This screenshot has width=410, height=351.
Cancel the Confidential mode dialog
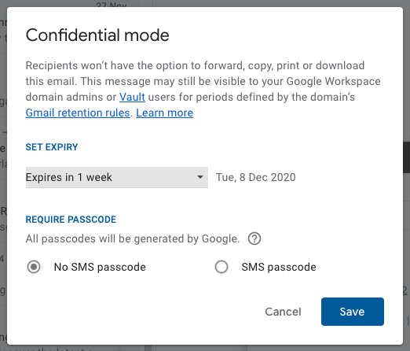tap(283, 312)
